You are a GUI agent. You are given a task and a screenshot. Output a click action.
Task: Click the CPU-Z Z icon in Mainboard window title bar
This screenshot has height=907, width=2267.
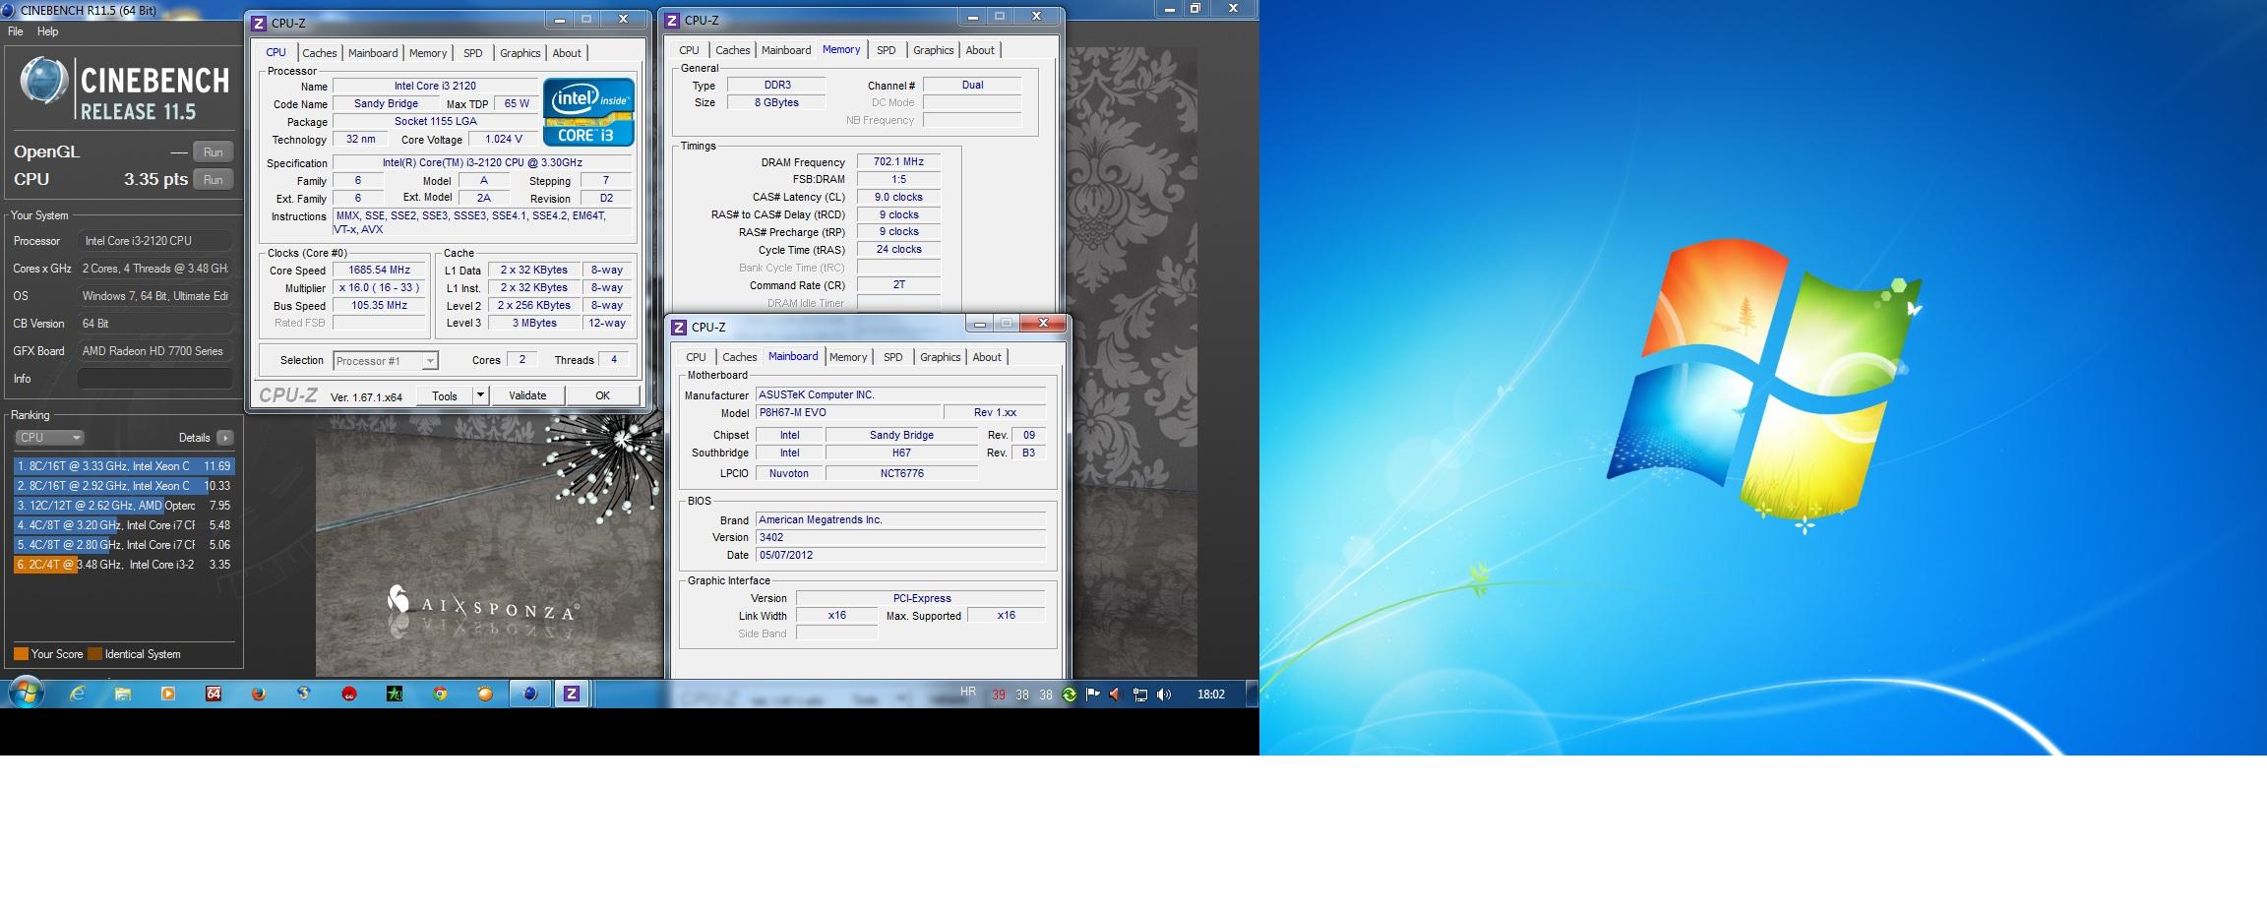pos(679,328)
